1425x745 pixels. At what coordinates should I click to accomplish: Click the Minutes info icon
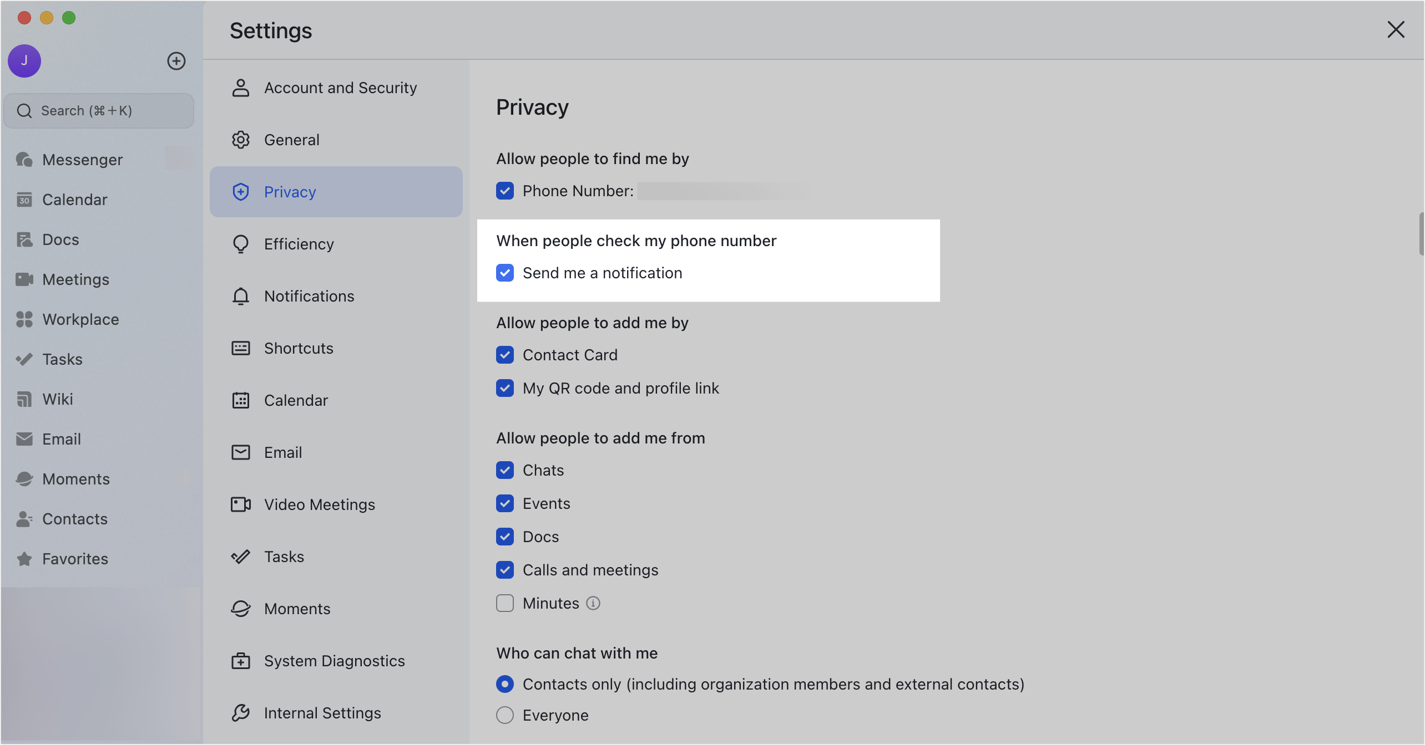click(593, 603)
